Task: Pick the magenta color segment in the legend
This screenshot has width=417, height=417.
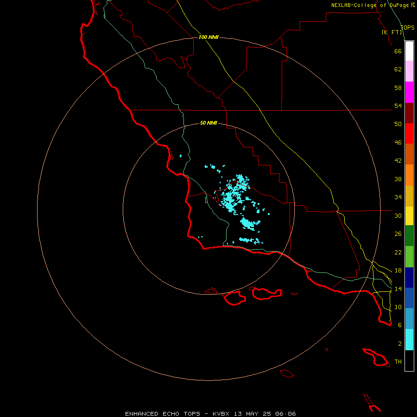Action: tap(409, 92)
